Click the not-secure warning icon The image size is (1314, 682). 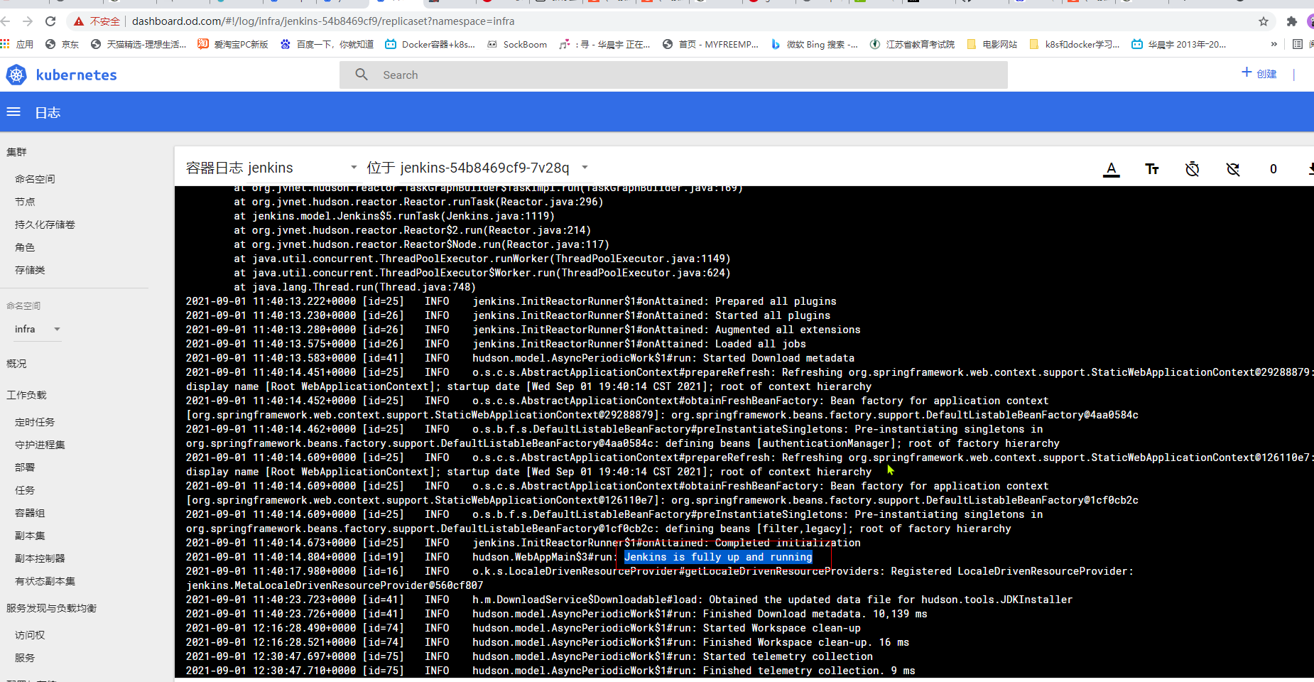coord(79,21)
